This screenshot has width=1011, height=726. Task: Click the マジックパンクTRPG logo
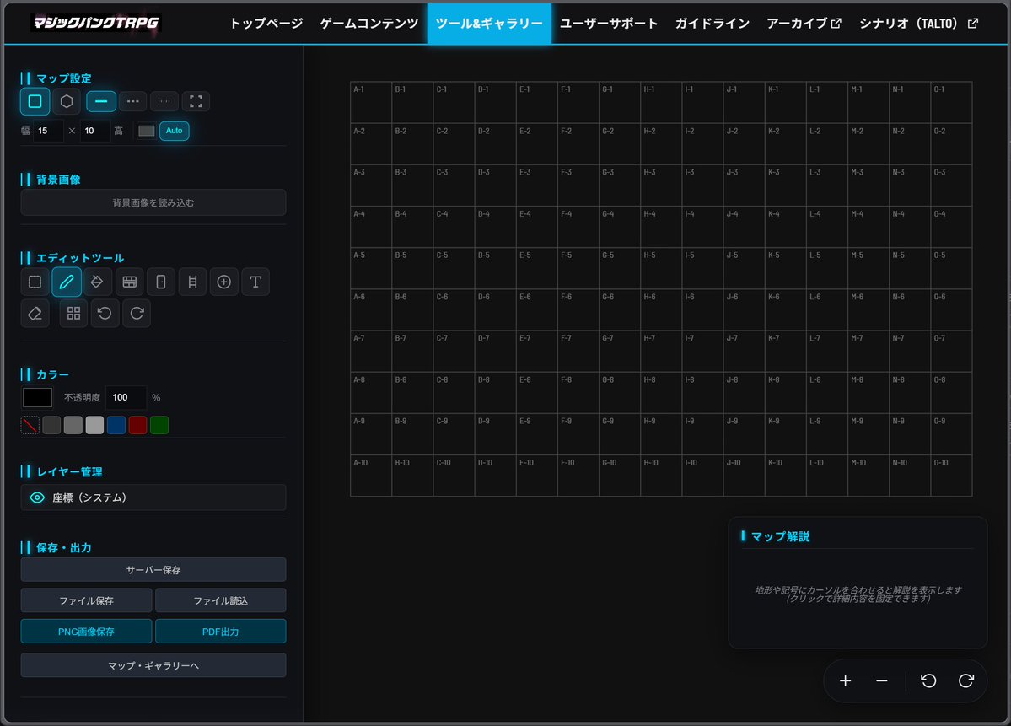[96, 23]
